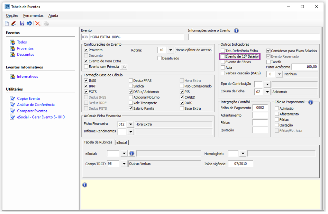Open the Ferramentas menu

[33, 16]
